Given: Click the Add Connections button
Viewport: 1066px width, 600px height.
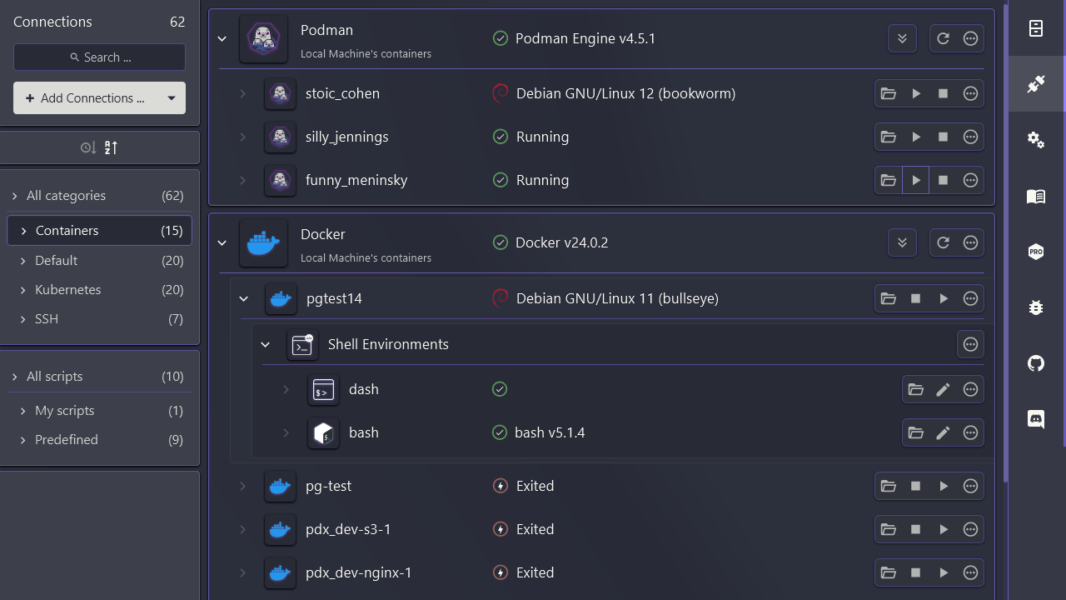Looking at the screenshot, I should pos(86,98).
